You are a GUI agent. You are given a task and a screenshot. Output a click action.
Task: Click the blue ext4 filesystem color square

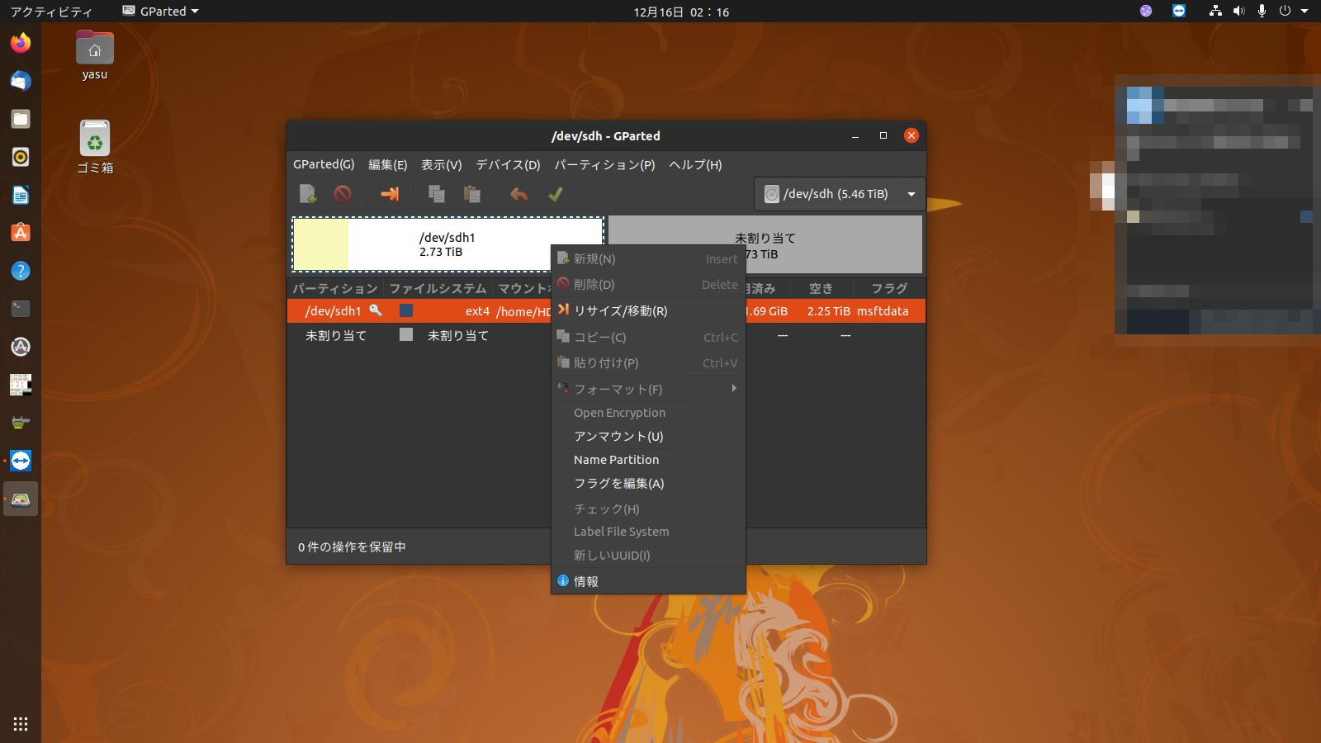(406, 311)
